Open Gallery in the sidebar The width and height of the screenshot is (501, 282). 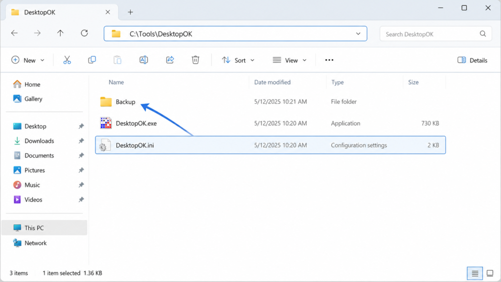[x=28, y=99]
